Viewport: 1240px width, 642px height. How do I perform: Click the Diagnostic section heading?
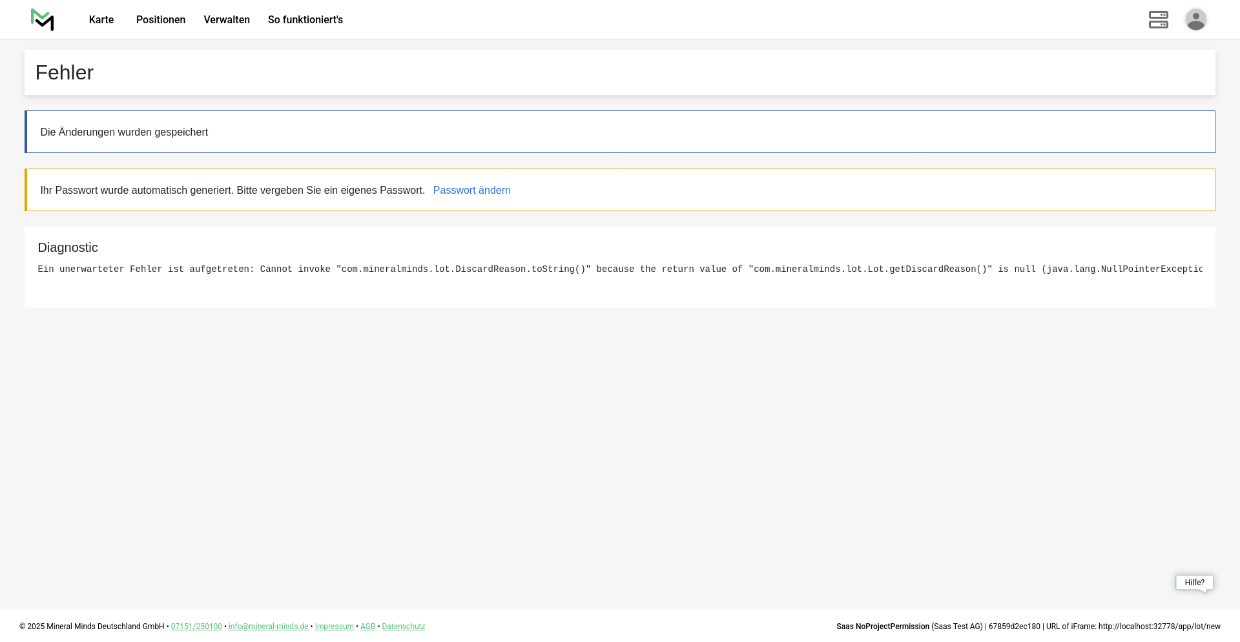point(68,248)
